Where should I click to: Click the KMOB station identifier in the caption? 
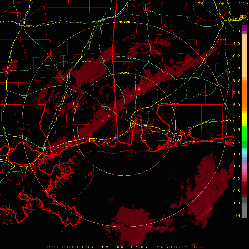(x=159, y=247)
